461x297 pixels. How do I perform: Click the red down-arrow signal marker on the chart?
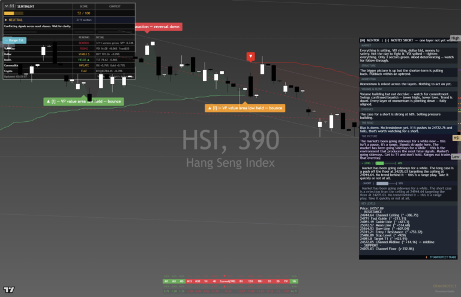pyautogui.click(x=250, y=56)
